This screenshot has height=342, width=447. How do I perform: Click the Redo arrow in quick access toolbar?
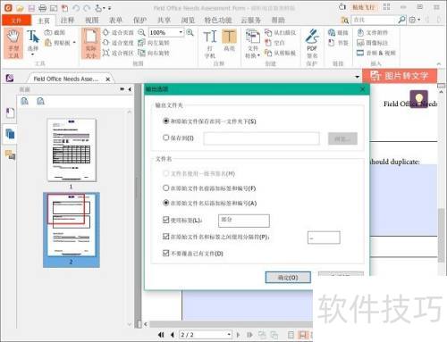click(x=87, y=8)
